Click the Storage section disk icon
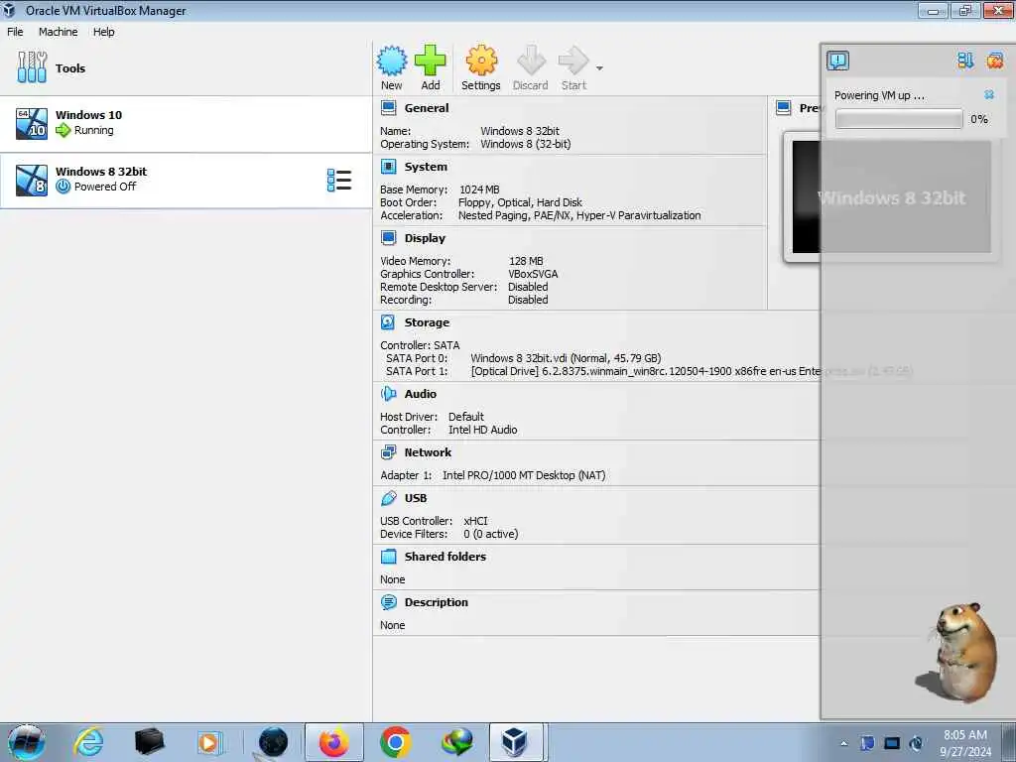Image resolution: width=1016 pixels, height=762 pixels. (388, 322)
